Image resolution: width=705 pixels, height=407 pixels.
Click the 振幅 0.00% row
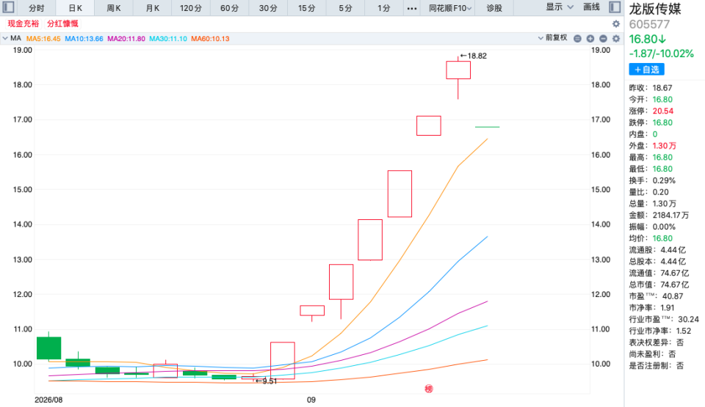pos(652,227)
